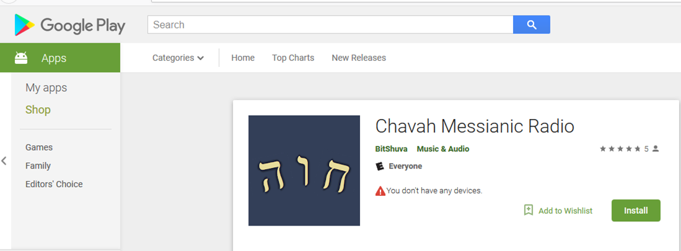Open Editors' Choice in the sidebar

[x=54, y=184]
